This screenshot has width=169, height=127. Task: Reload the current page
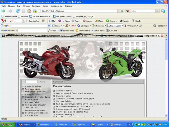tap(18, 11)
